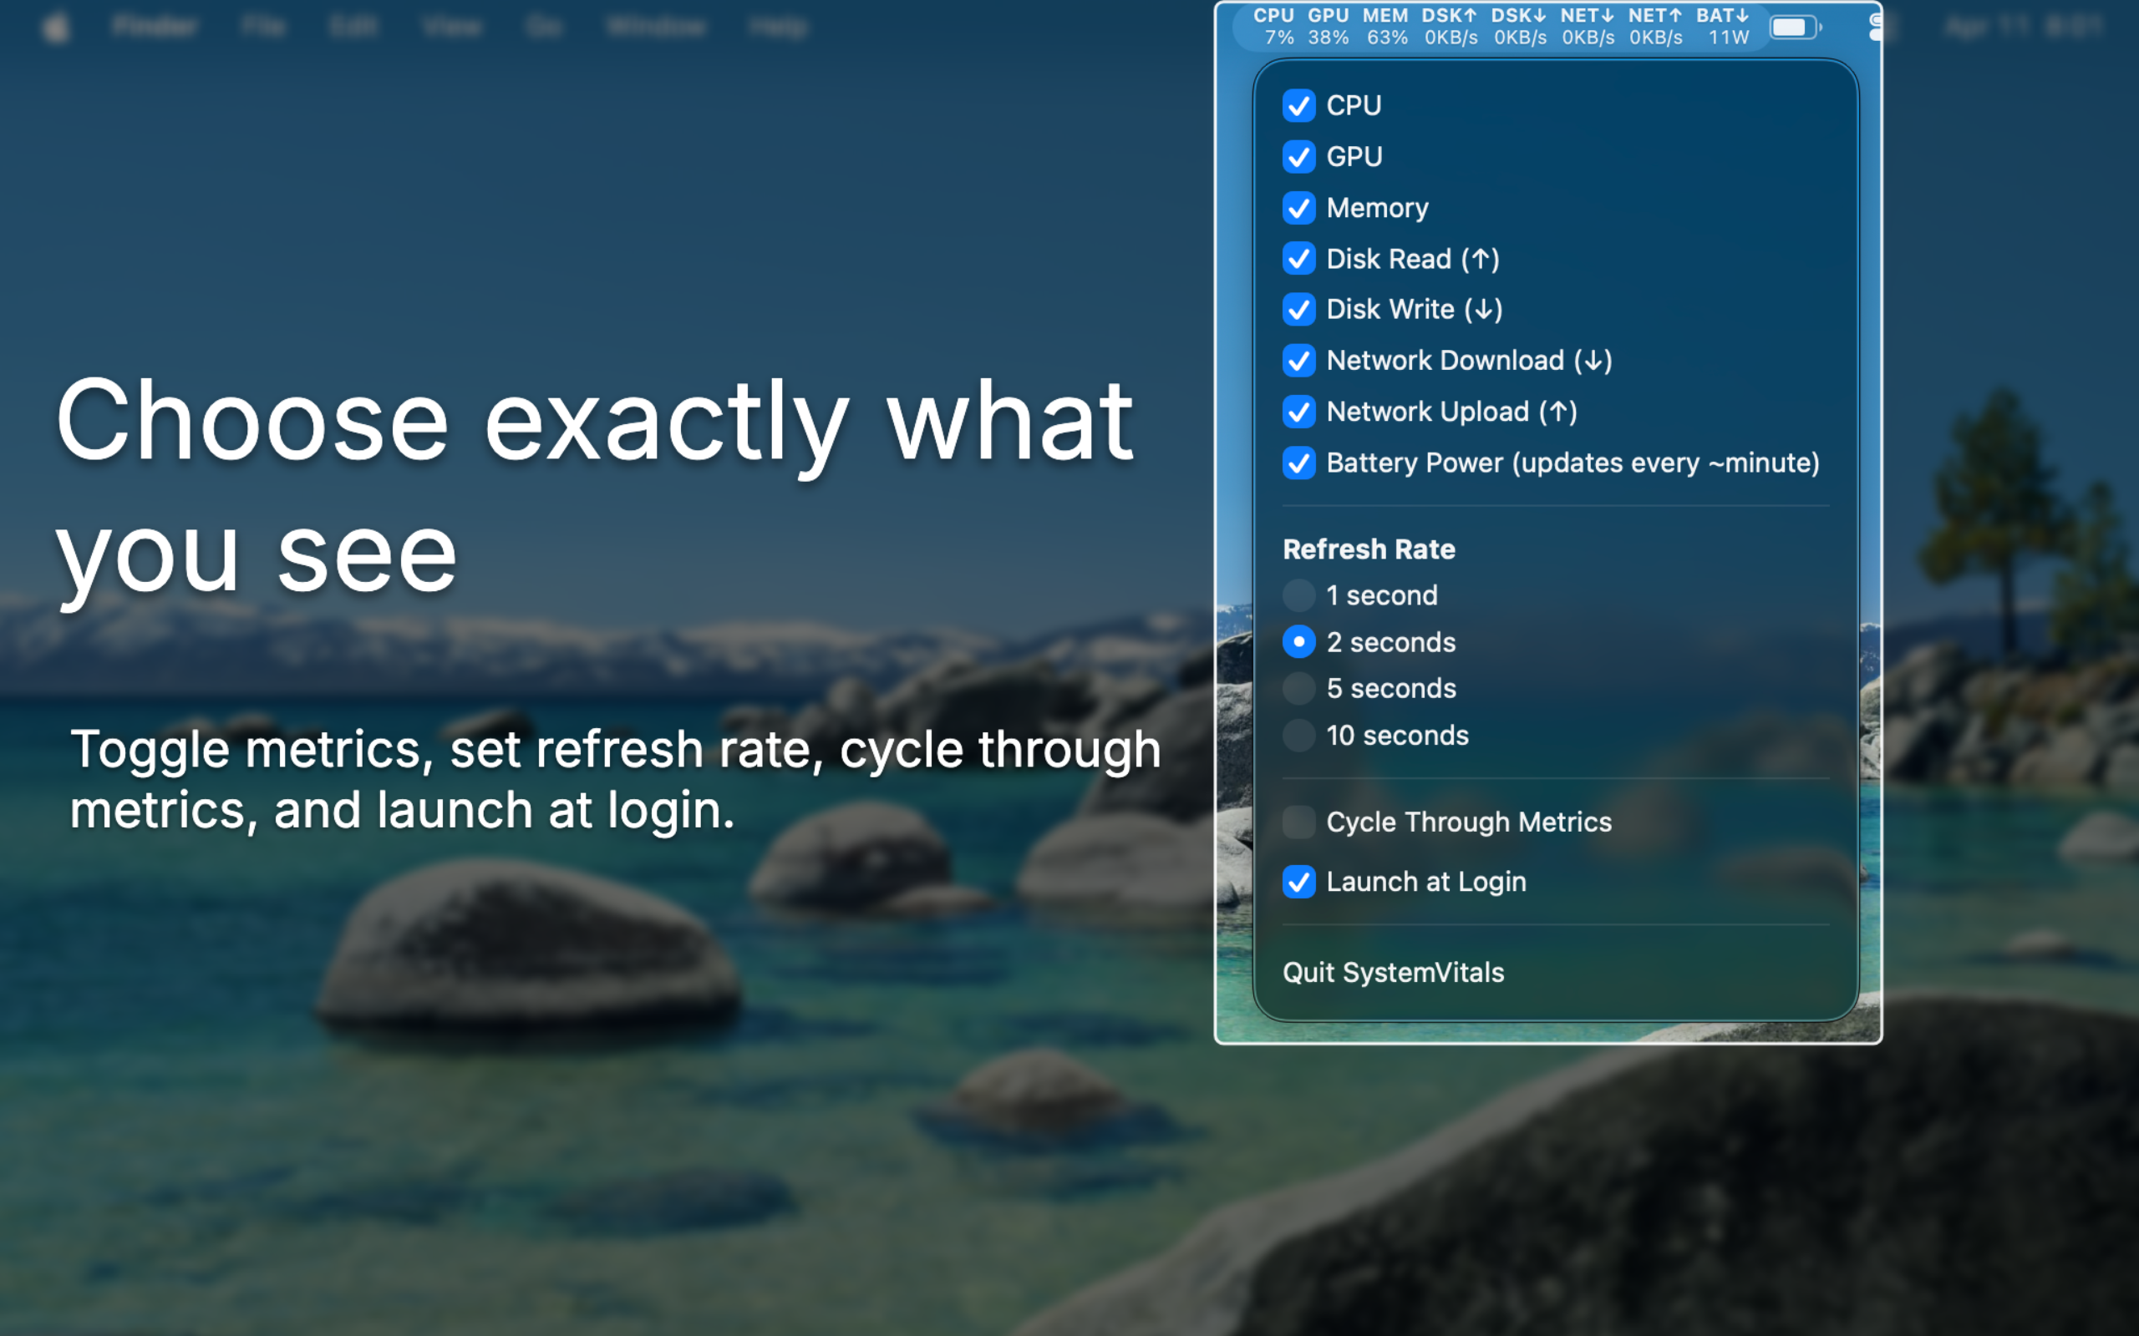Viewport: 2139px width, 1336px height.
Task: Disable the Memory metric checkbox
Action: click(x=1298, y=209)
